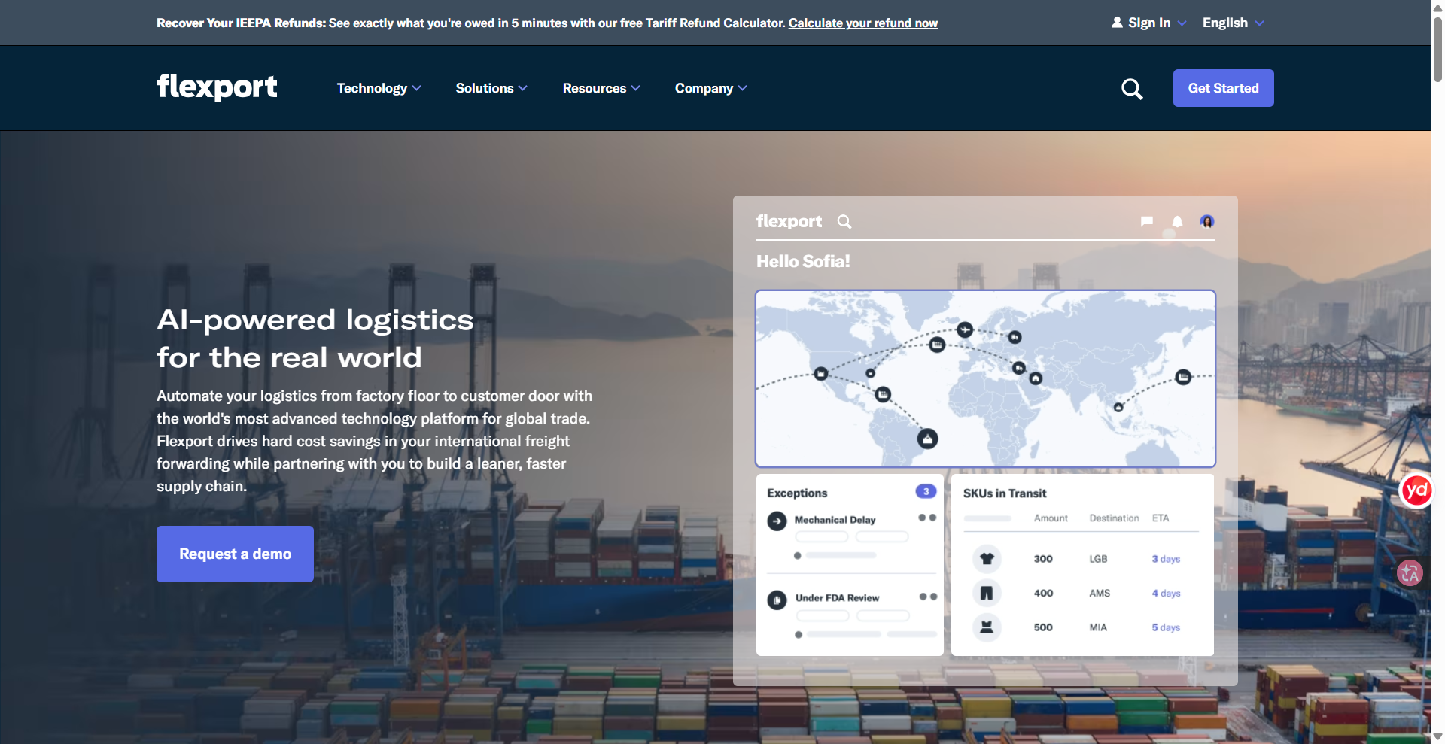Expand the Resources menu

(601, 88)
